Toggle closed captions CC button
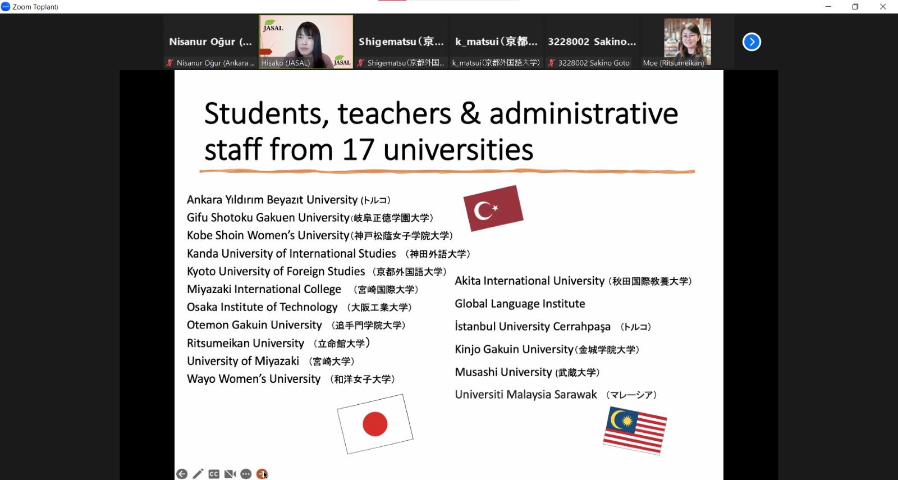898x480 pixels. (214, 474)
